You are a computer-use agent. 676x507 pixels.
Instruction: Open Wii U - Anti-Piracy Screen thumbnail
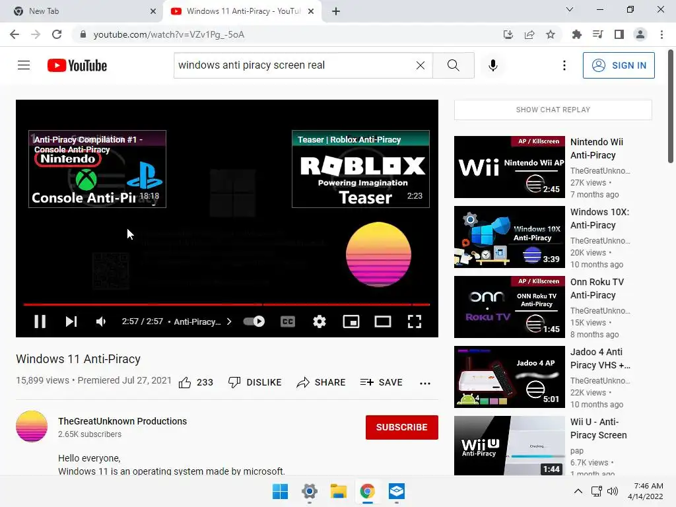[x=509, y=446]
